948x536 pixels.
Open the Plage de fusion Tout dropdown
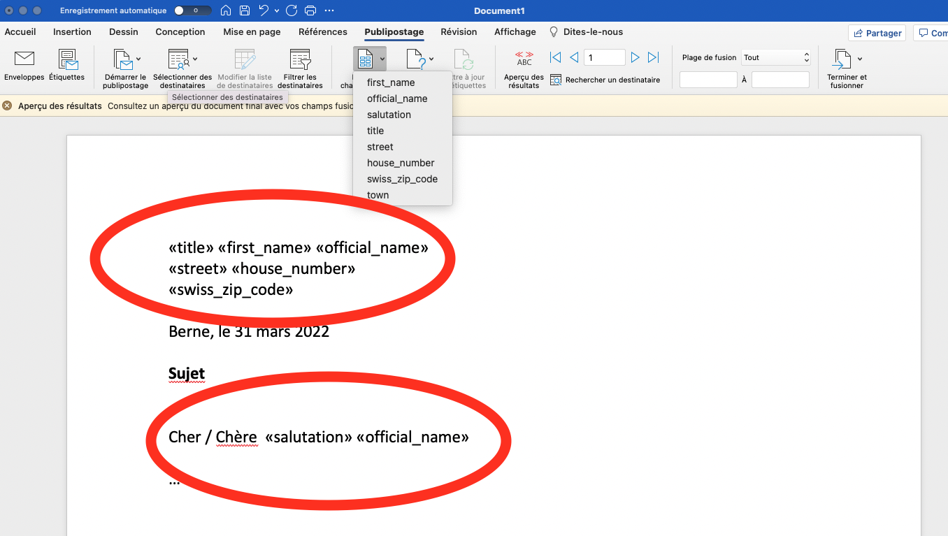775,57
